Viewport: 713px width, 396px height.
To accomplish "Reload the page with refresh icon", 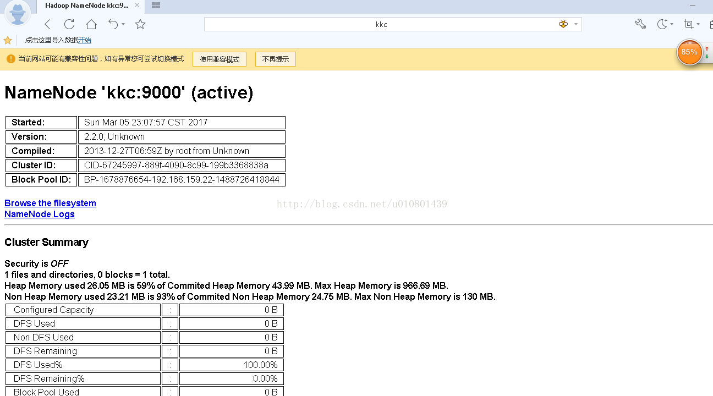I will (69, 24).
